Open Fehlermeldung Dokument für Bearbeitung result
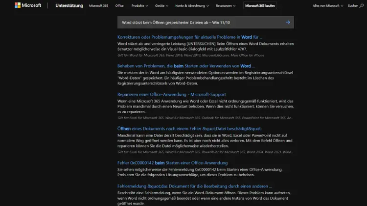The height and width of the screenshot is (206, 367). (194, 186)
